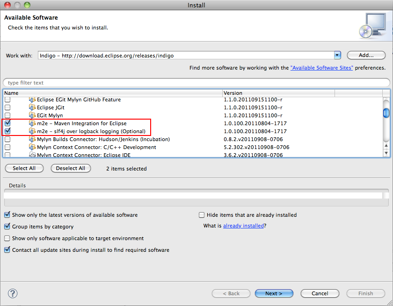This screenshot has height=306, width=393.
Task: Check Mylyn Context Connector C/C++ Development box
Action: tap(7, 147)
